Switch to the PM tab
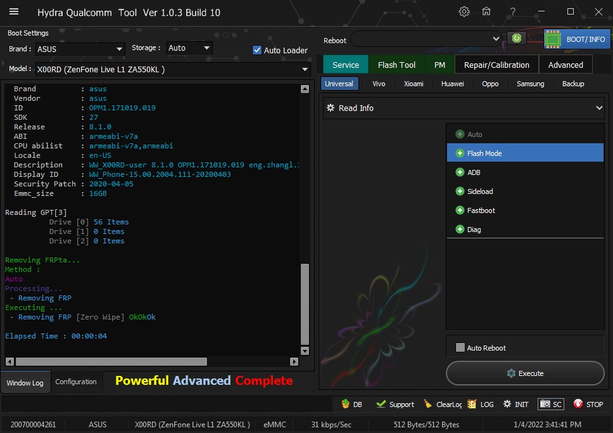The height and width of the screenshot is (433, 613). (x=439, y=65)
